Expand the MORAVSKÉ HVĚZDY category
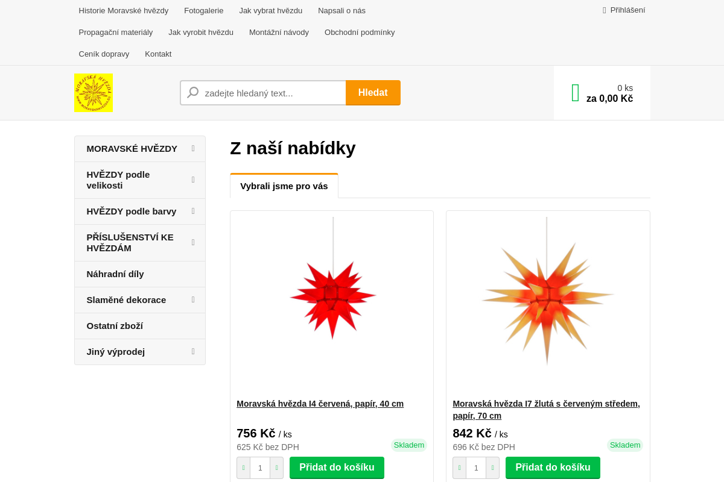724x482 pixels. tap(192, 148)
